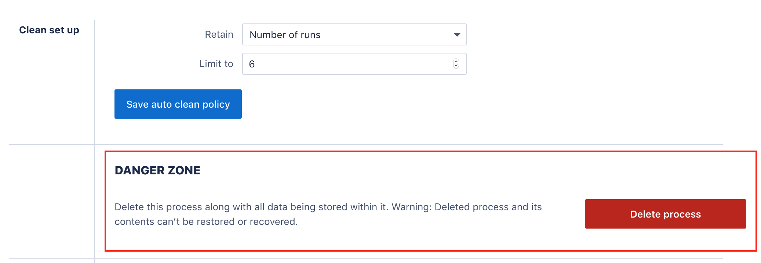The height and width of the screenshot is (263, 761).
Task: Click the down stepper arrow on Limit to
Action: click(x=455, y=66)
